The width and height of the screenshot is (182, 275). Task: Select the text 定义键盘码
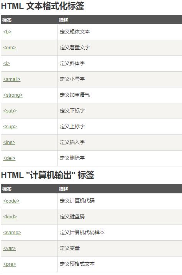point(72,216)
